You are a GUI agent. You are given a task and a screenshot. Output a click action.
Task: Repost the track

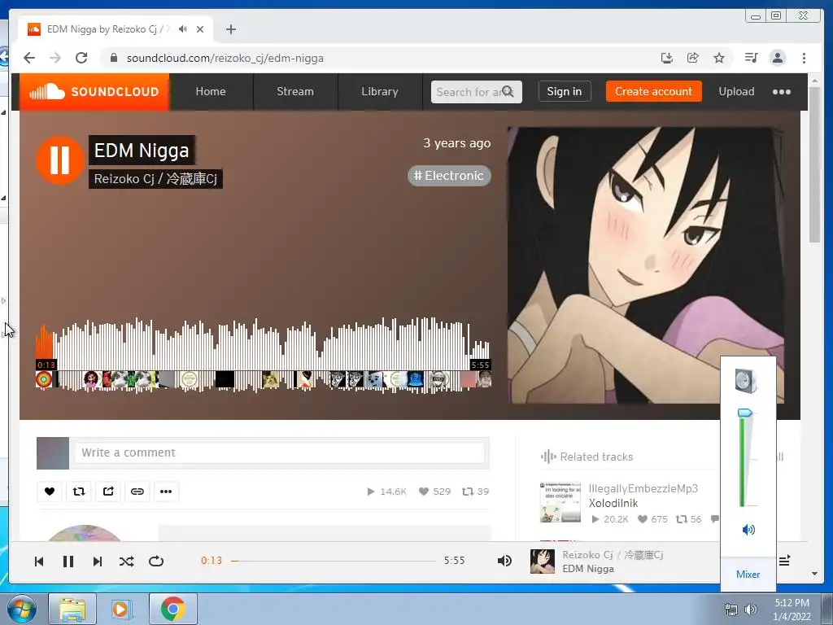[79, 491]
